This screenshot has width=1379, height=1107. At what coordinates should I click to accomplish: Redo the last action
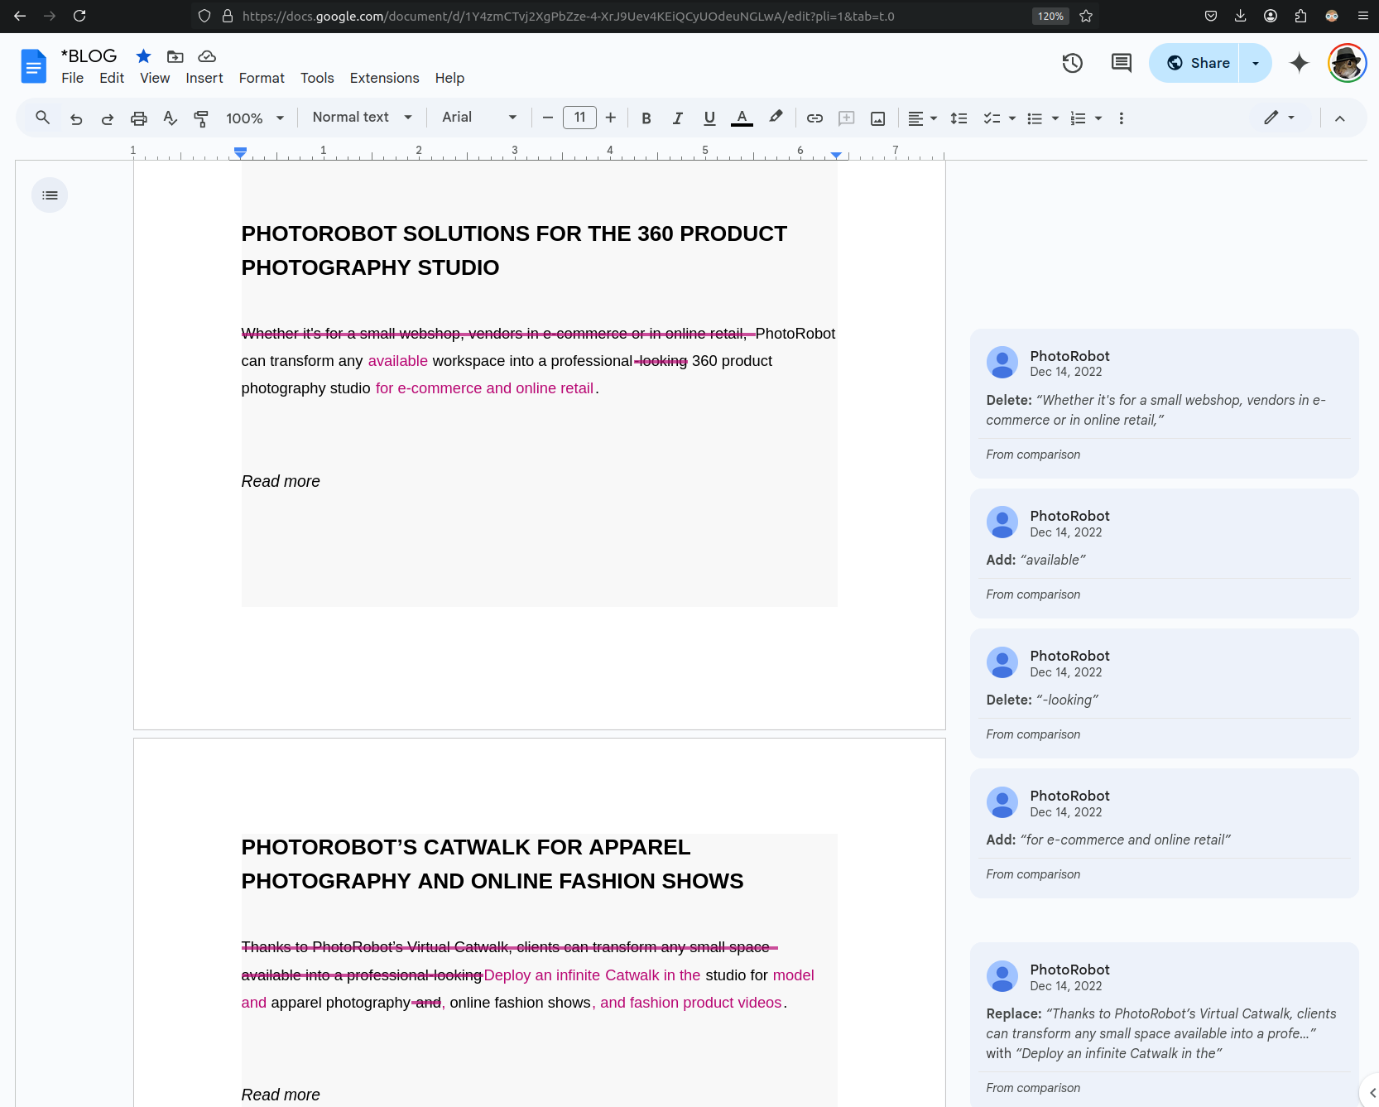(108, 118)
